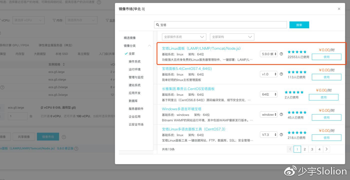Open the 5.9.0 version dropdown
This screenshot has width=350, height=180.
[269, 54]
